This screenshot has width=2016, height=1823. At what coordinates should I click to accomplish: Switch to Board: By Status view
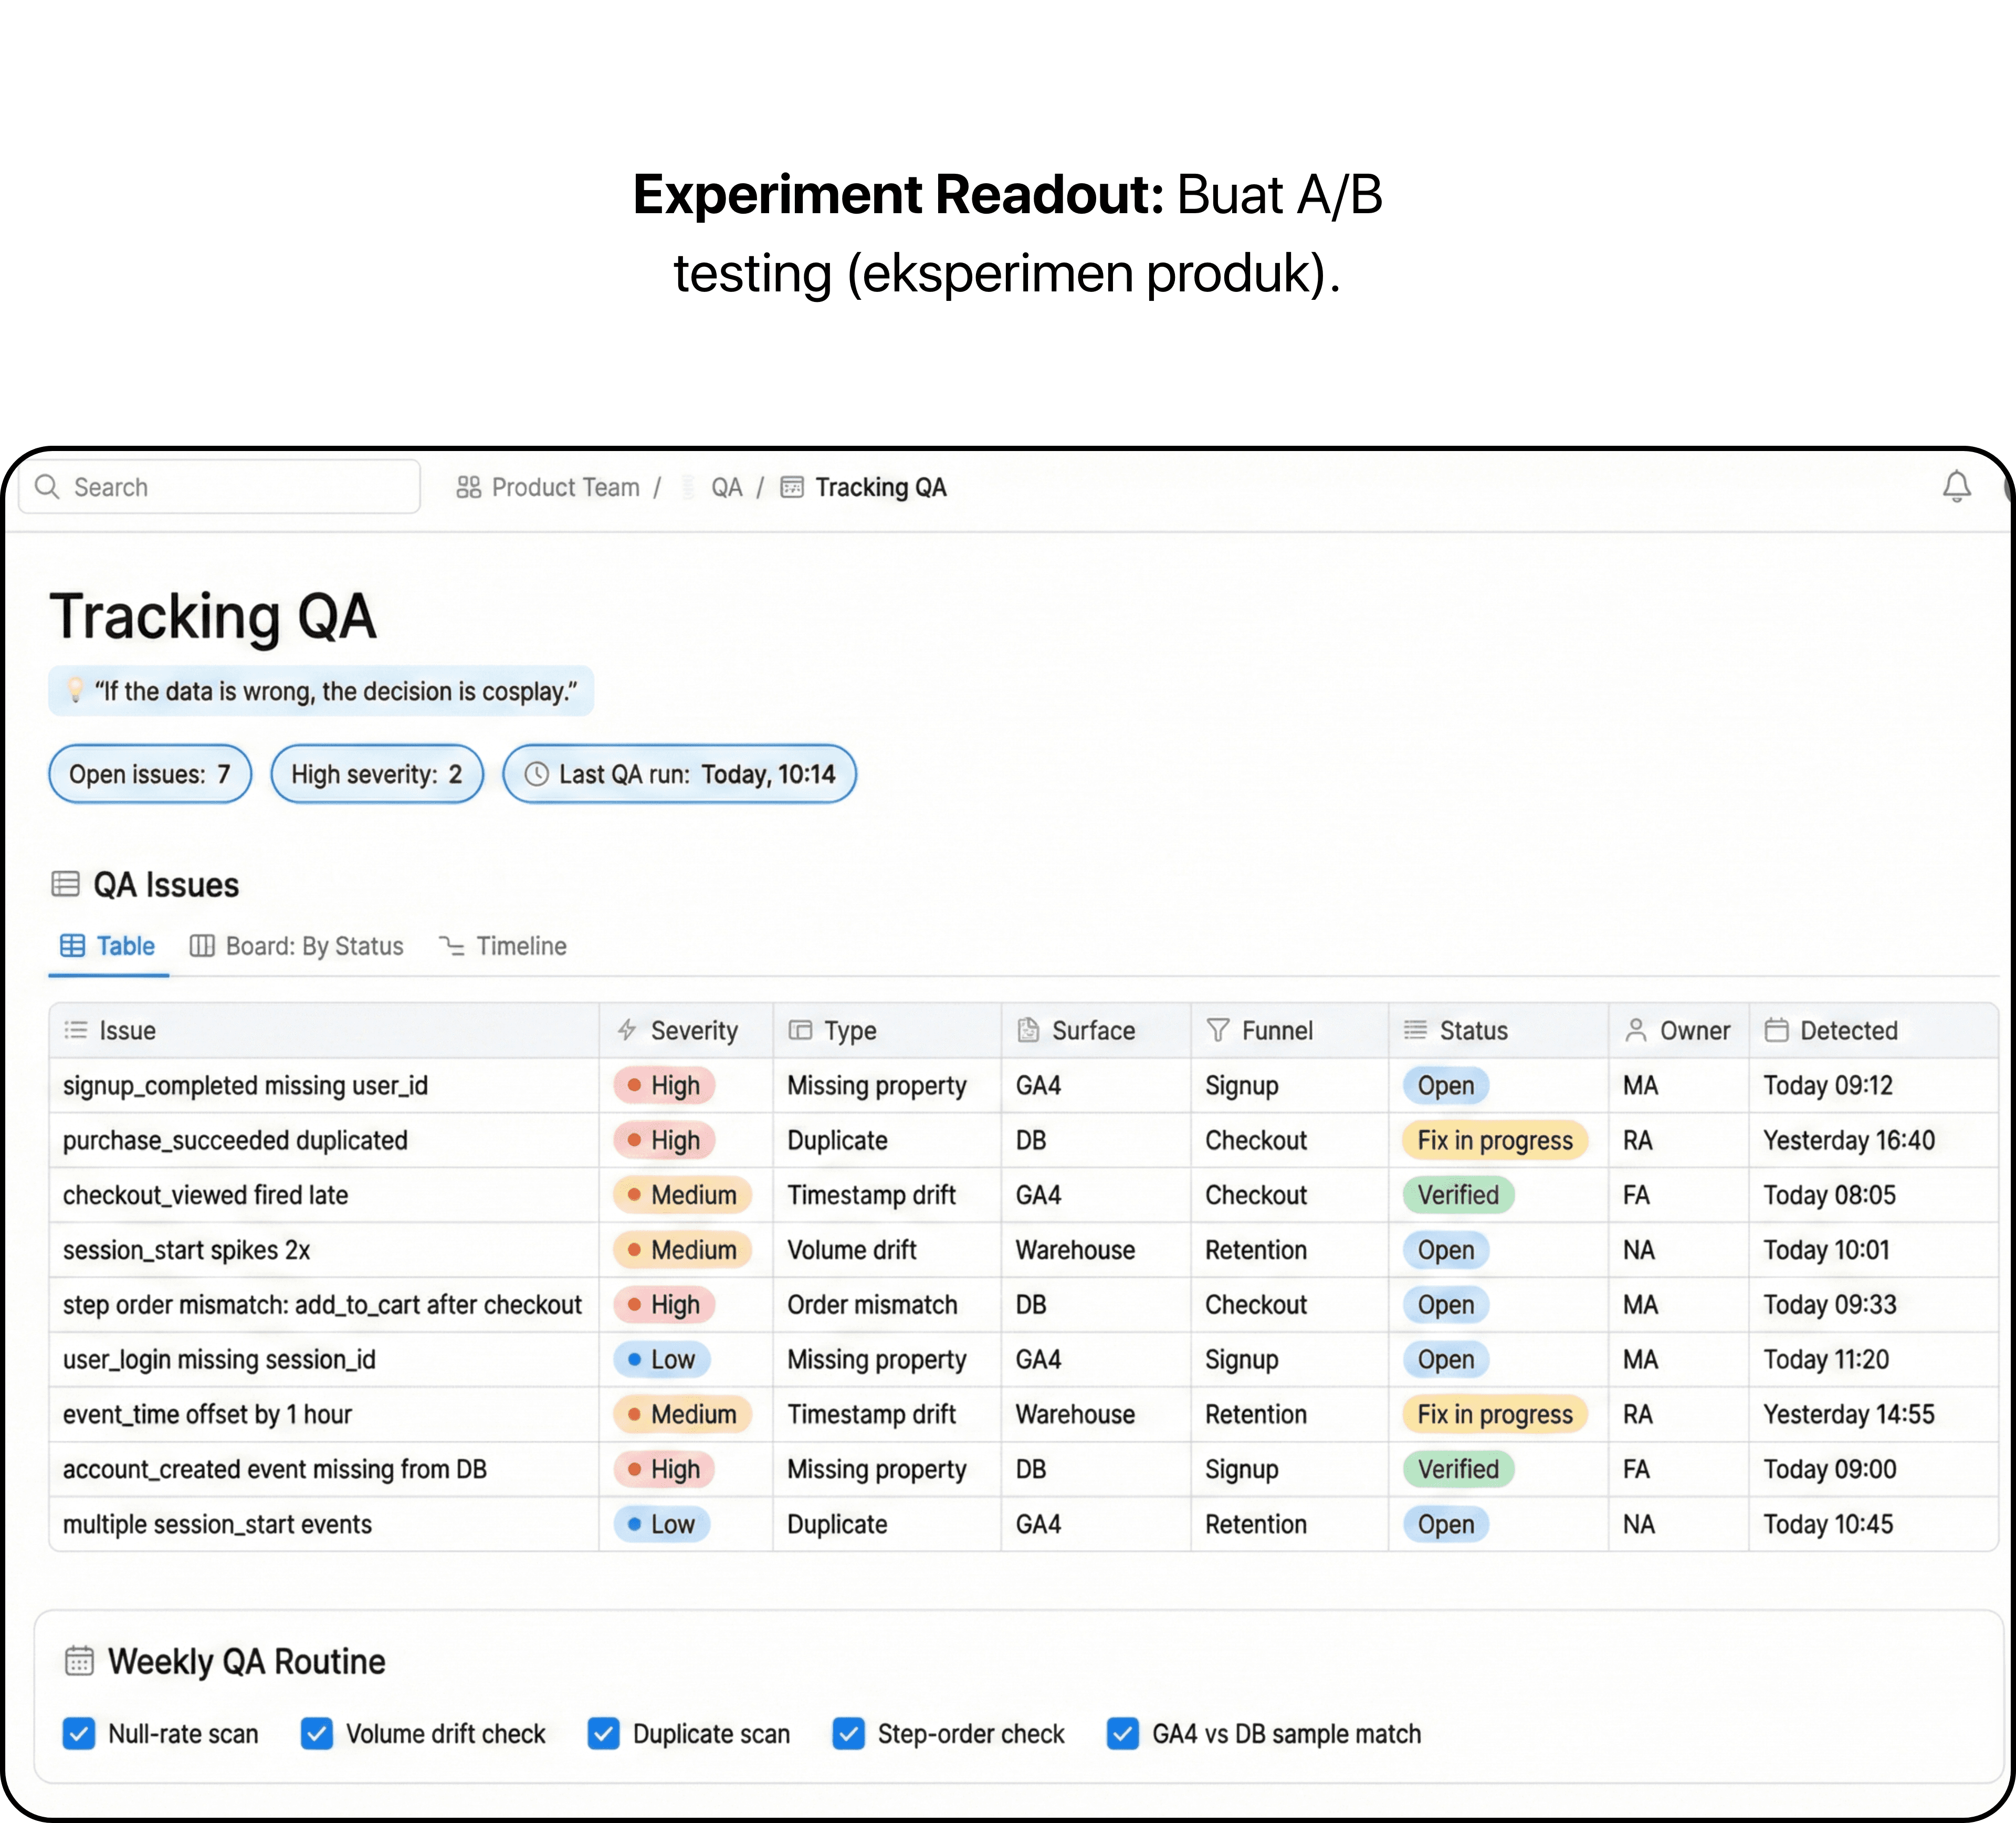pos(297,946)
